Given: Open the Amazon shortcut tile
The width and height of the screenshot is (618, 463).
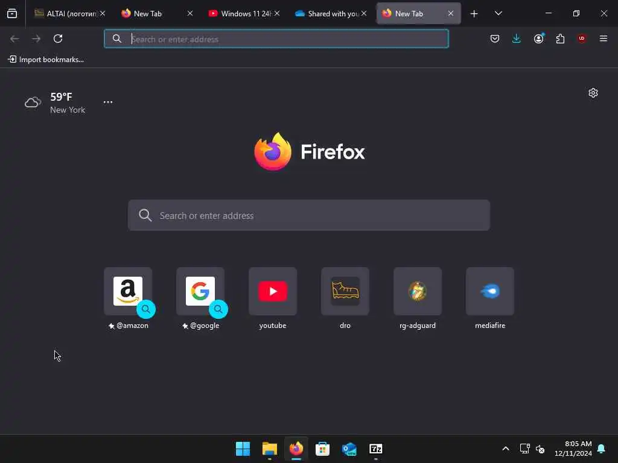Looking at the screenshot, I should point(128,291).
